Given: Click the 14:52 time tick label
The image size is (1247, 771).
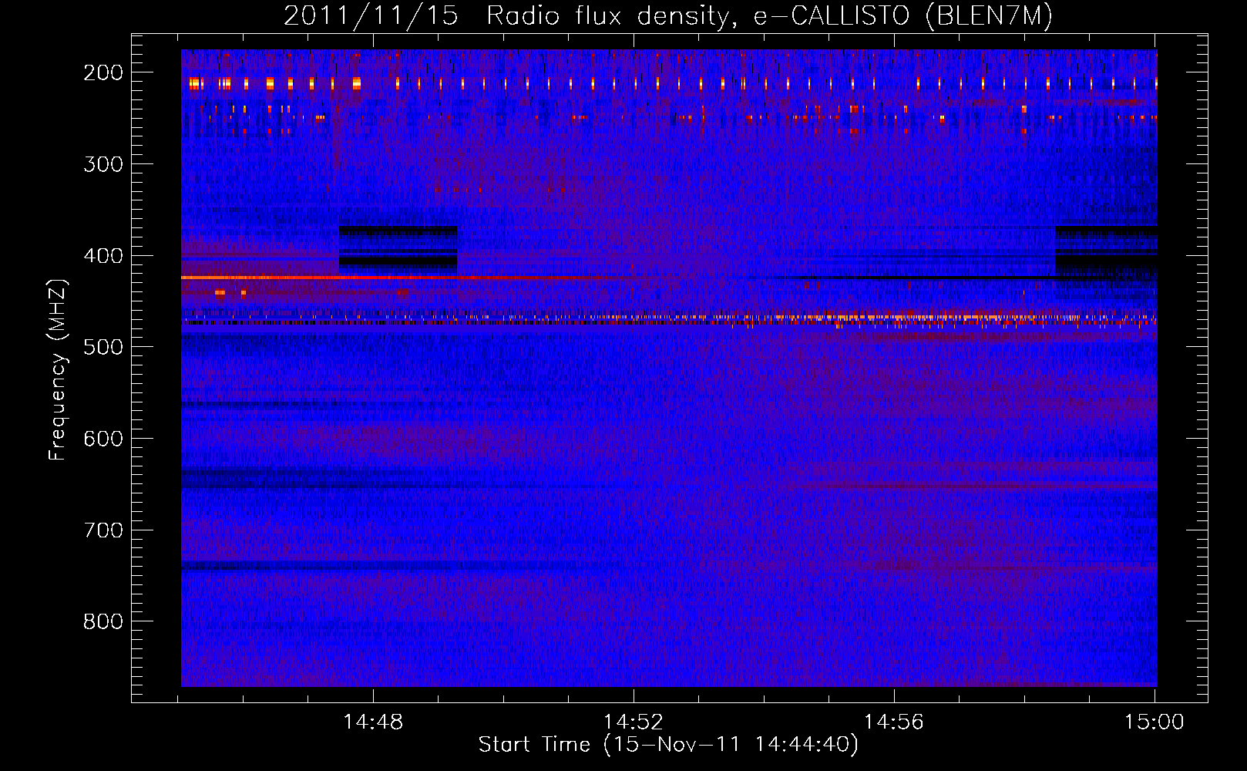Looking at the screenshot, I should (634, 722).
